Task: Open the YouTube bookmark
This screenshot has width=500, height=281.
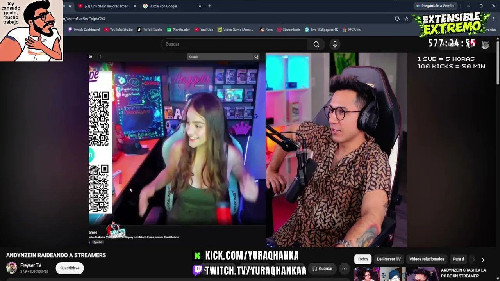Action: [204, 30]
